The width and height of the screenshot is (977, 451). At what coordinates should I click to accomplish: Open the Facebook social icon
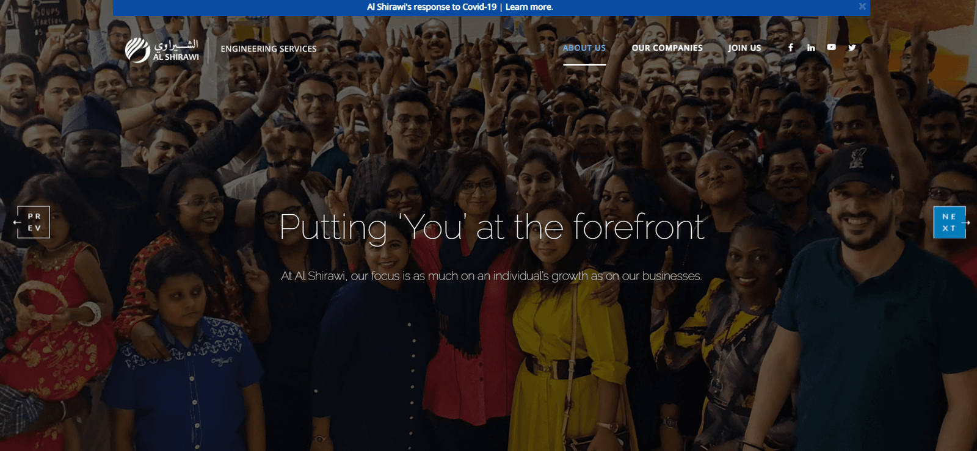click(x=791, y=48)
